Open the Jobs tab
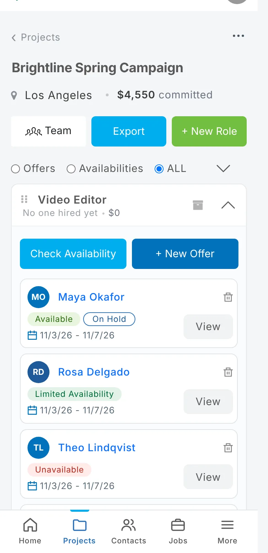Screen dimensions: 268x553 [x=178, y=531]
